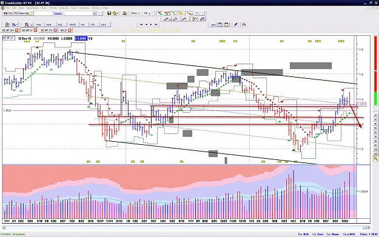Click the second red trend-line tool icon

click(176, 19)
